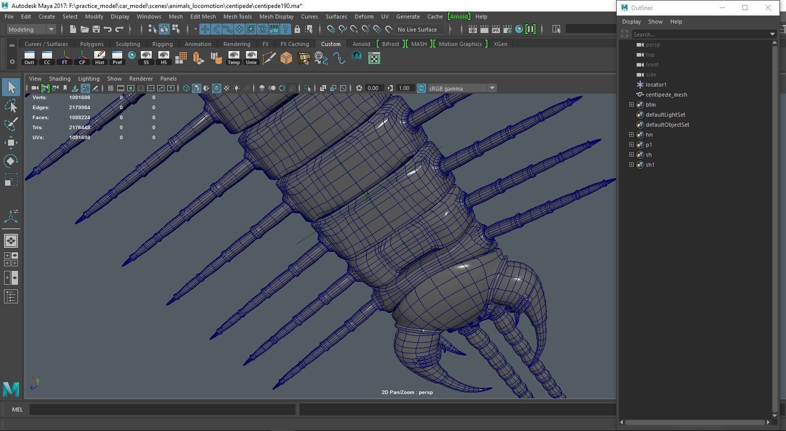The image size is (786, 431).
Task: Toggle the color management button by sRGB gamma
Action: 421,88
